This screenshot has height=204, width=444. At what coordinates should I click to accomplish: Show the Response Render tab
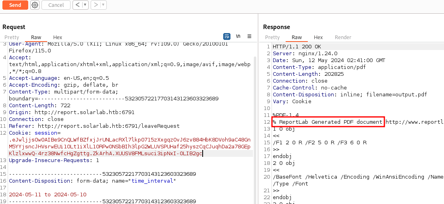343,37
